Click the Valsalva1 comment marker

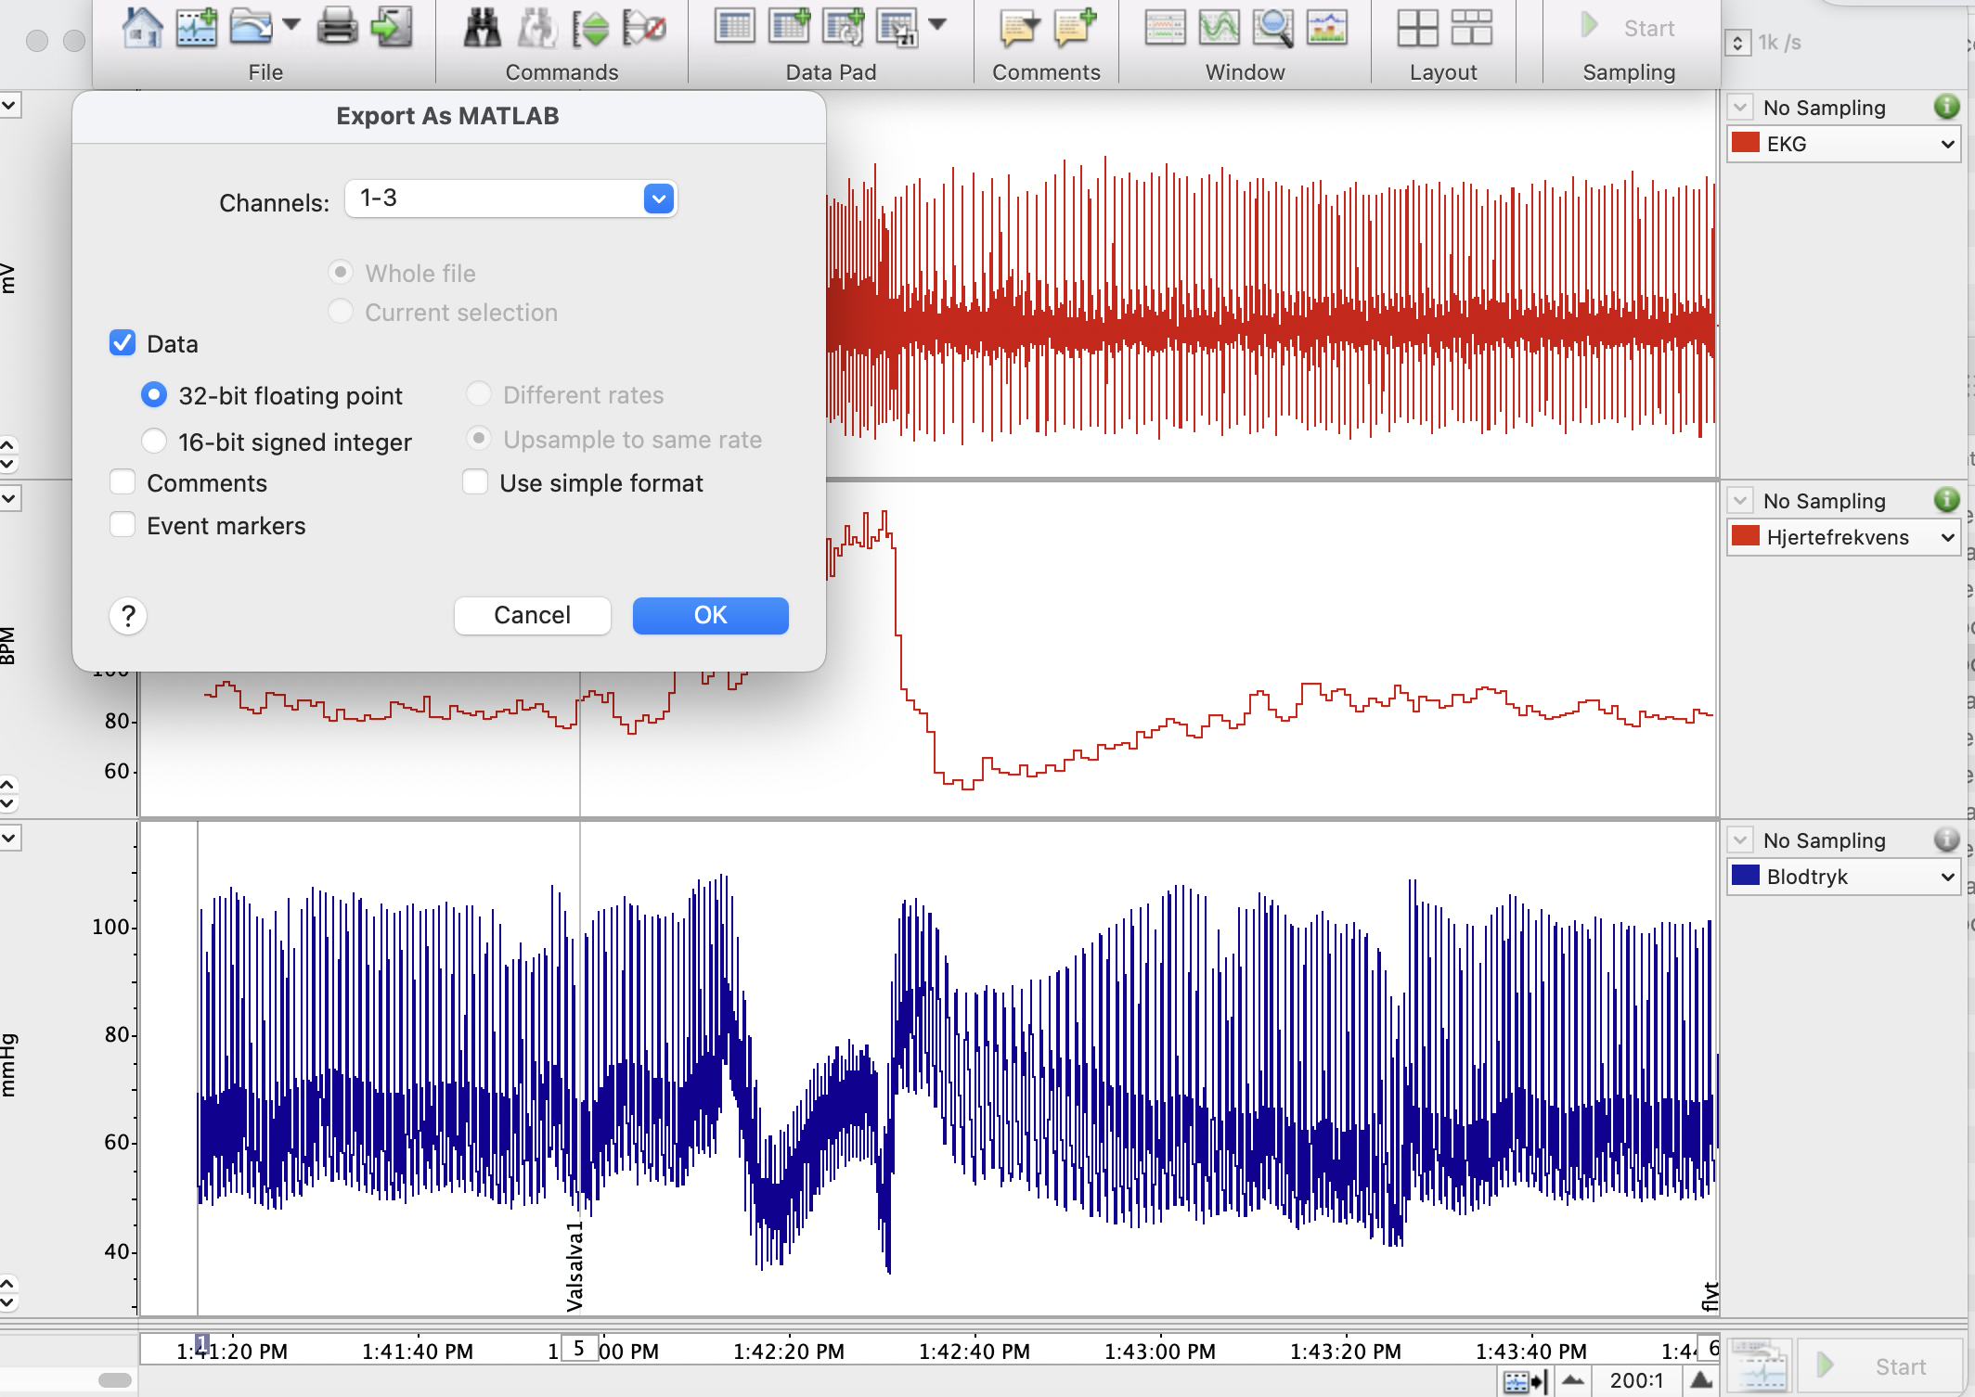coord(575,1266)
